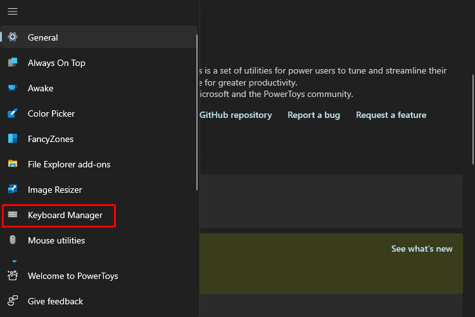Click the hamburger menu icon
The width and height of the screenshot is (475, 317).
(x=13, y=11)
